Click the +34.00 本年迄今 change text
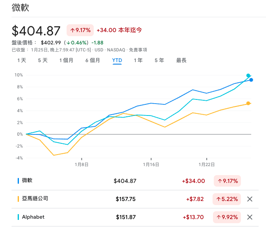This screenshot has height=231, width=266. coord(119,30)
